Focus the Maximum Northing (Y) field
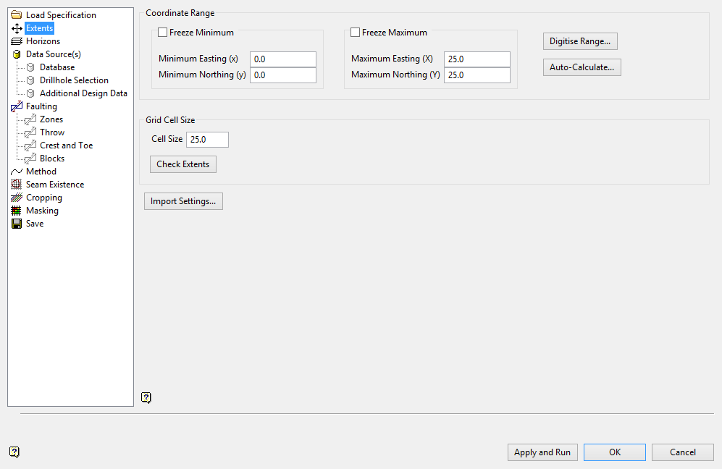Screen dimensions: 722x469 tap(477, 75)
